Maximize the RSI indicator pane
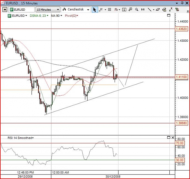 [x=168, y=138]
